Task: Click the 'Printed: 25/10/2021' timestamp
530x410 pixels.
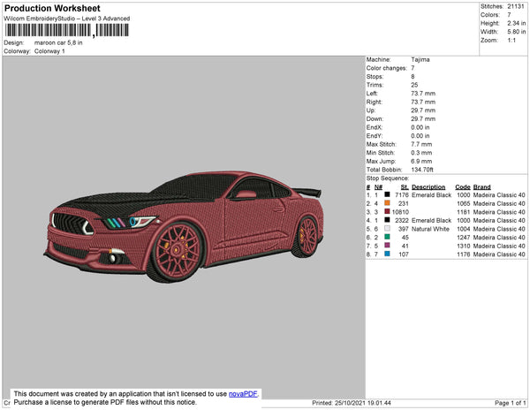Action: coord(352,403)
